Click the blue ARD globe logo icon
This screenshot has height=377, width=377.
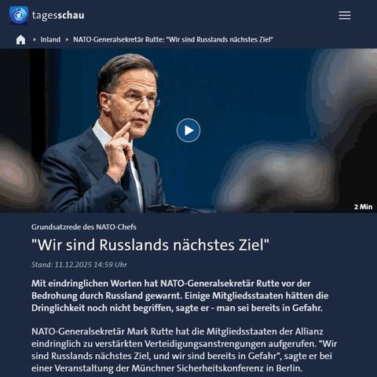[x=19, y=15]
